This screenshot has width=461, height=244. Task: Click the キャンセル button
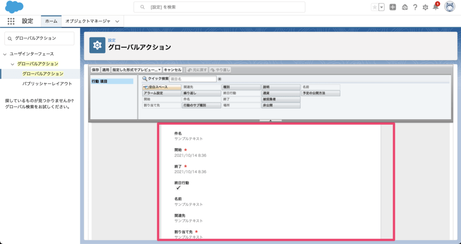point(172,70)
